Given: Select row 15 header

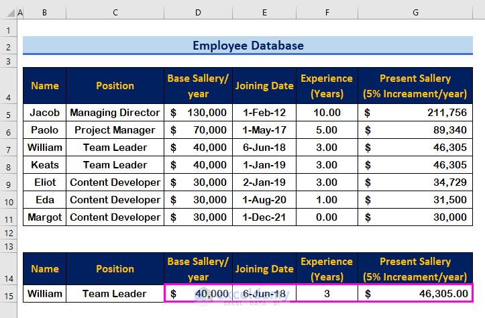Looking at the screenshot, I should (8, 296).
